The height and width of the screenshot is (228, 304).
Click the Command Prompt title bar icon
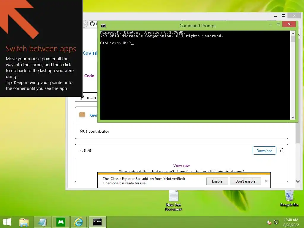103,26
